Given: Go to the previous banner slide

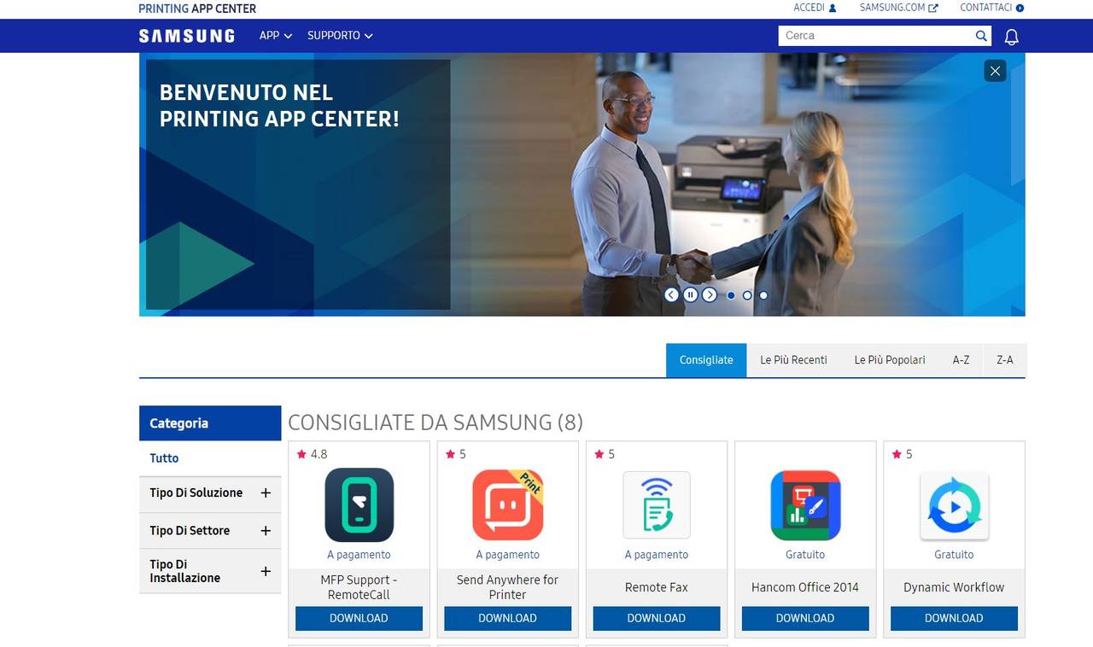Looking at the screenshot, I should click(671, 295).
